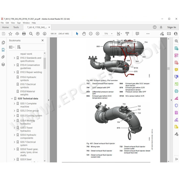
Task: Expand the 010.3 Standards and specifications bookmark
Action: pyautogui.click(x=14, y=58)
